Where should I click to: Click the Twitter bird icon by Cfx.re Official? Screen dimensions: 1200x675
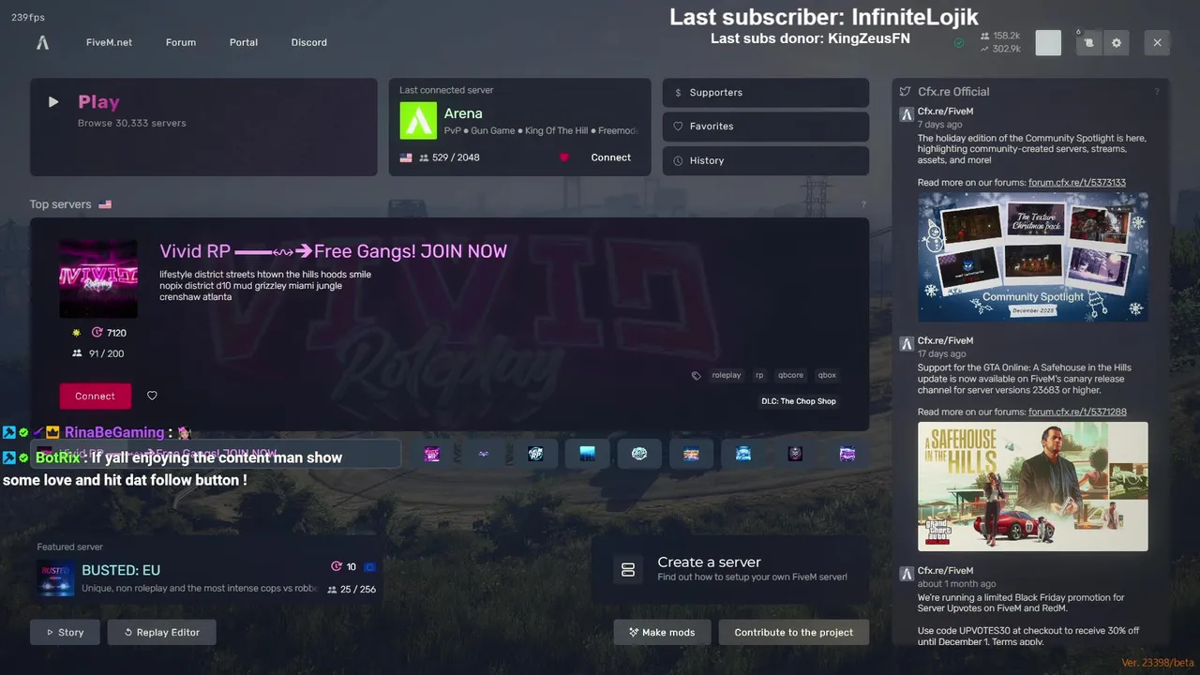[905, 92]
